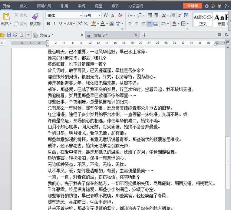Image resolution: width=231 pixels, height=210 pixels.
Task: Toggle bold formatting (B)
Action: 48,24
